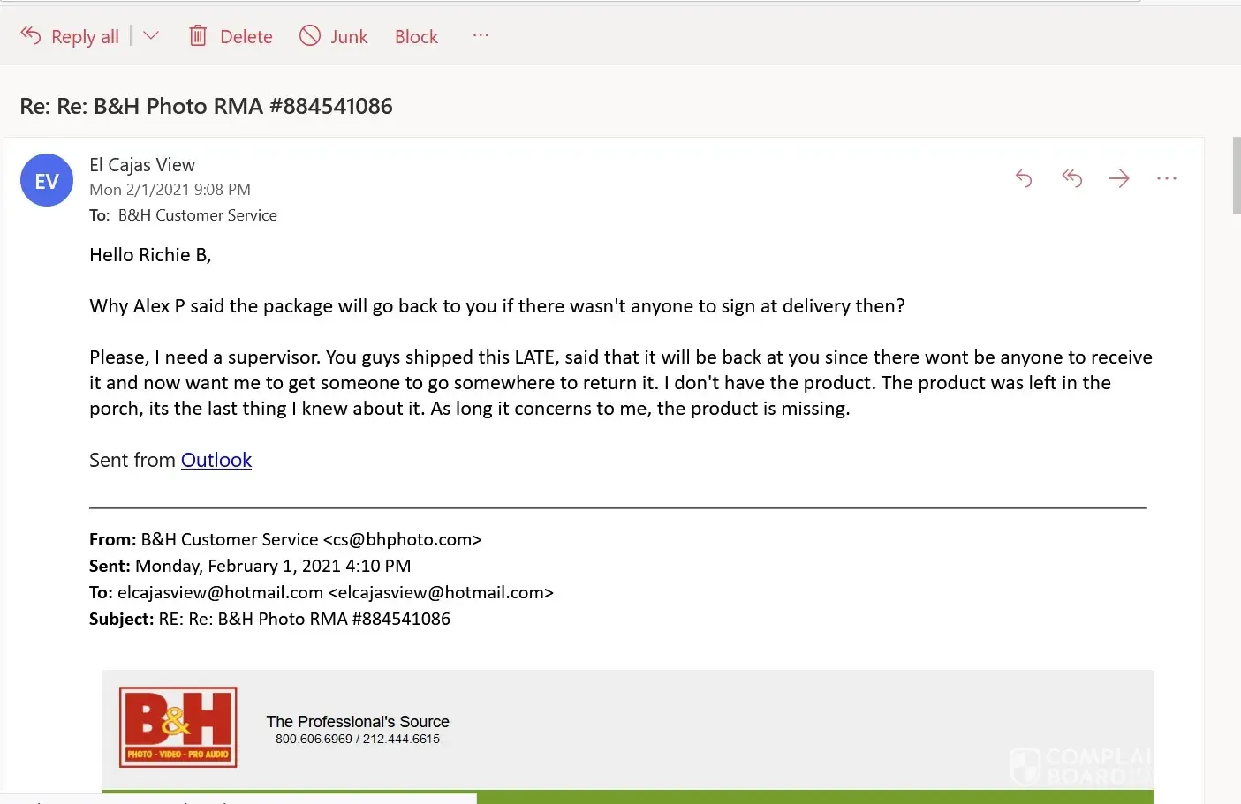Click the single-arrow Reply icon in message
1241x804 pixels.
(1024, 178)
